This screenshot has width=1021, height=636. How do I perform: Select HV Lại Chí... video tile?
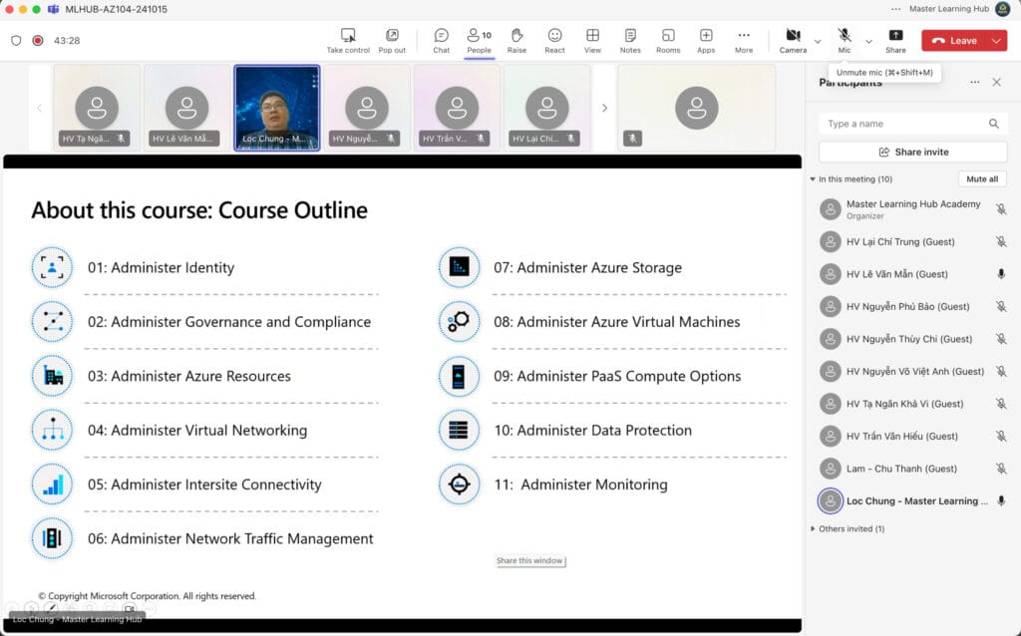click(x=547, y=108)
